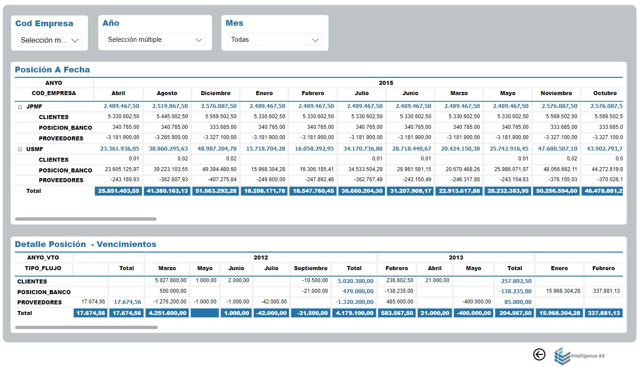Click the 2012 year header in Vencimientos

pos(261,257)
